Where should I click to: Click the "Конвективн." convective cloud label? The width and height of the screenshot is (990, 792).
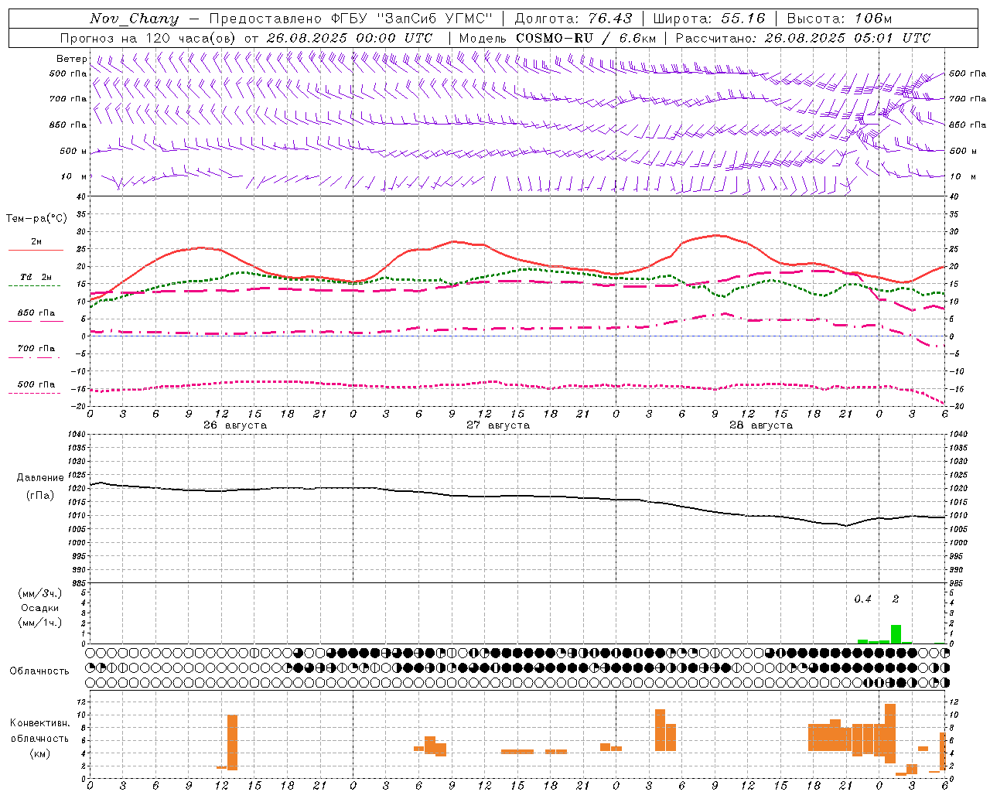(x=40, y=722)
